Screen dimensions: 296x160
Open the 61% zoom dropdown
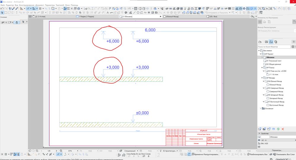78,151
